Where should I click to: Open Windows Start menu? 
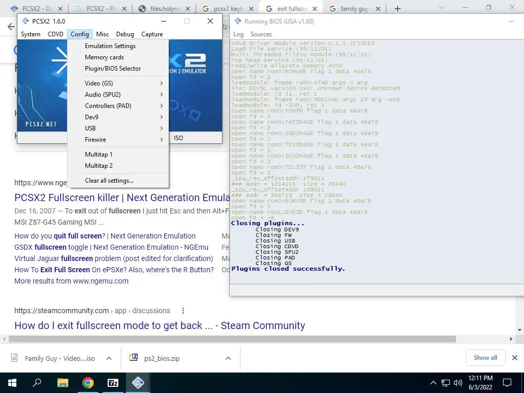(x=12, y=383)
